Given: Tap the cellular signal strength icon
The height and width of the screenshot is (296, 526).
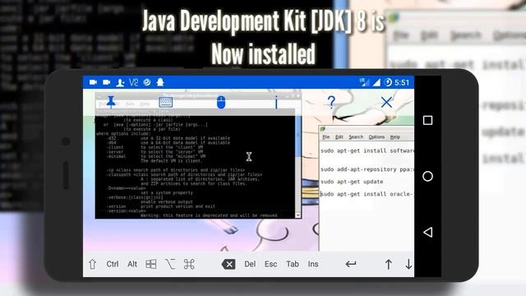Looking at the screenshot, I should click(376, 82).
